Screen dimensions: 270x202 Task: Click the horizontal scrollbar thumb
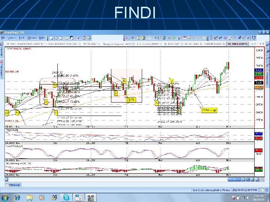[234, 180]
